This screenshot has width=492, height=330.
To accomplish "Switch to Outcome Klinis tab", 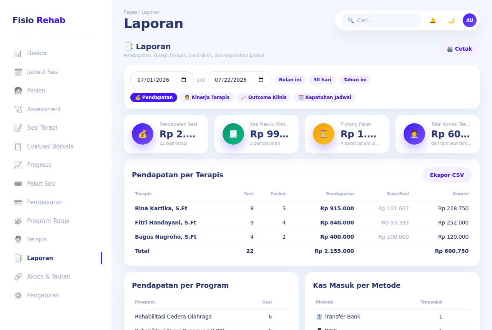I will click(264, 97).
